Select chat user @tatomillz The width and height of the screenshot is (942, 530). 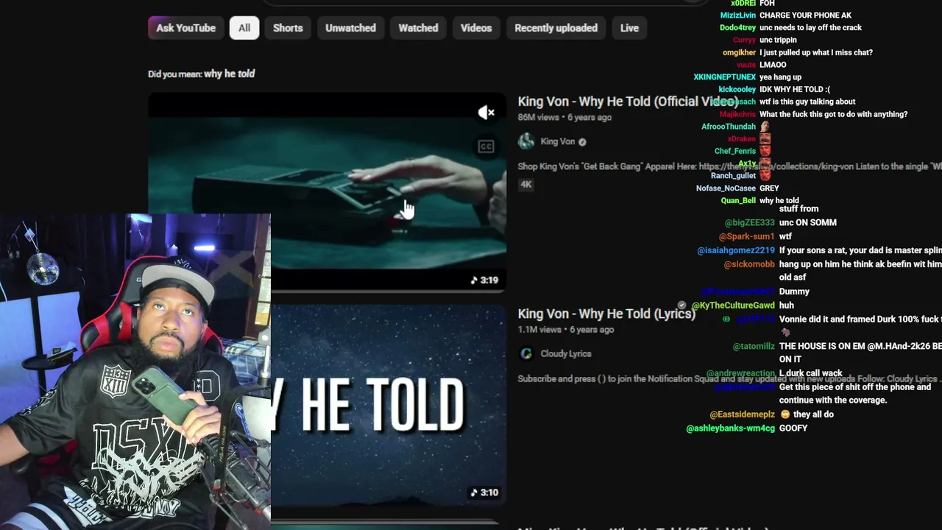click(754, 346)
